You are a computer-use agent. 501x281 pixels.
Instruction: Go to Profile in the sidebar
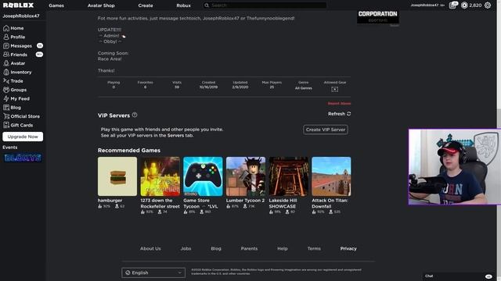[14, 37]
